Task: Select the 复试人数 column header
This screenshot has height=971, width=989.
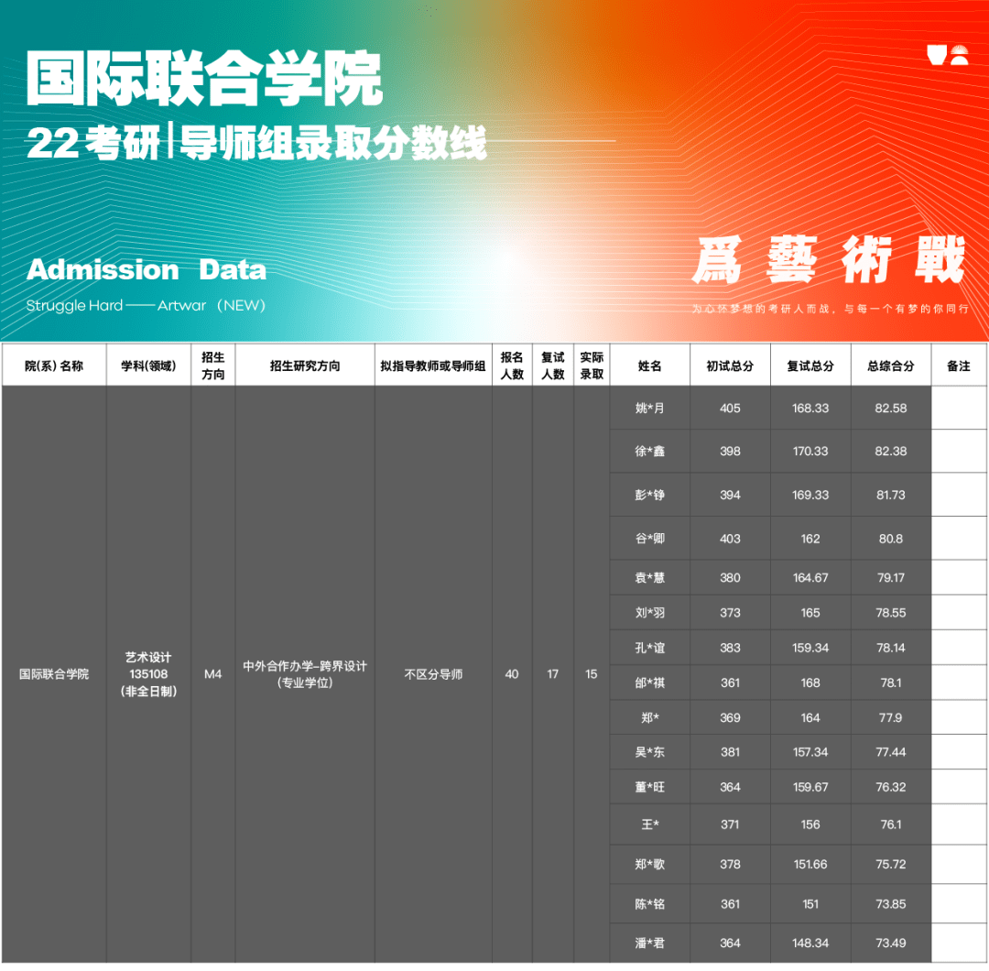Action: tap(553, 365)
